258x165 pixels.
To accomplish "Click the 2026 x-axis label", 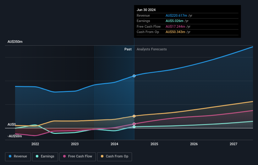I will click(194, 144).
